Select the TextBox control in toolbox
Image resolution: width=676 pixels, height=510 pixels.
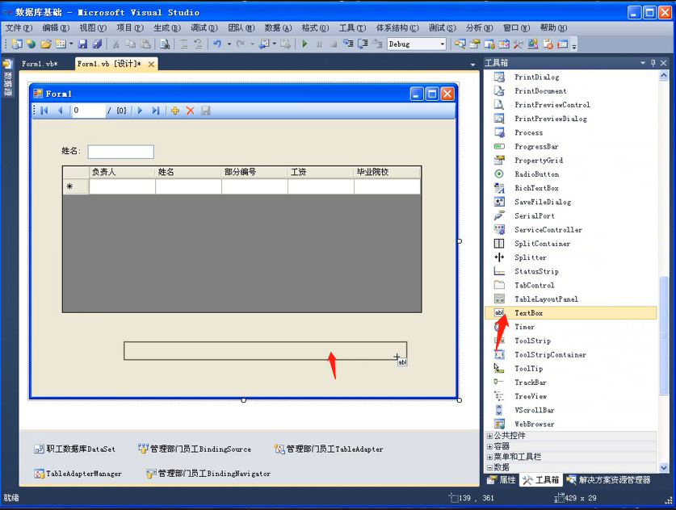(570, 313)
